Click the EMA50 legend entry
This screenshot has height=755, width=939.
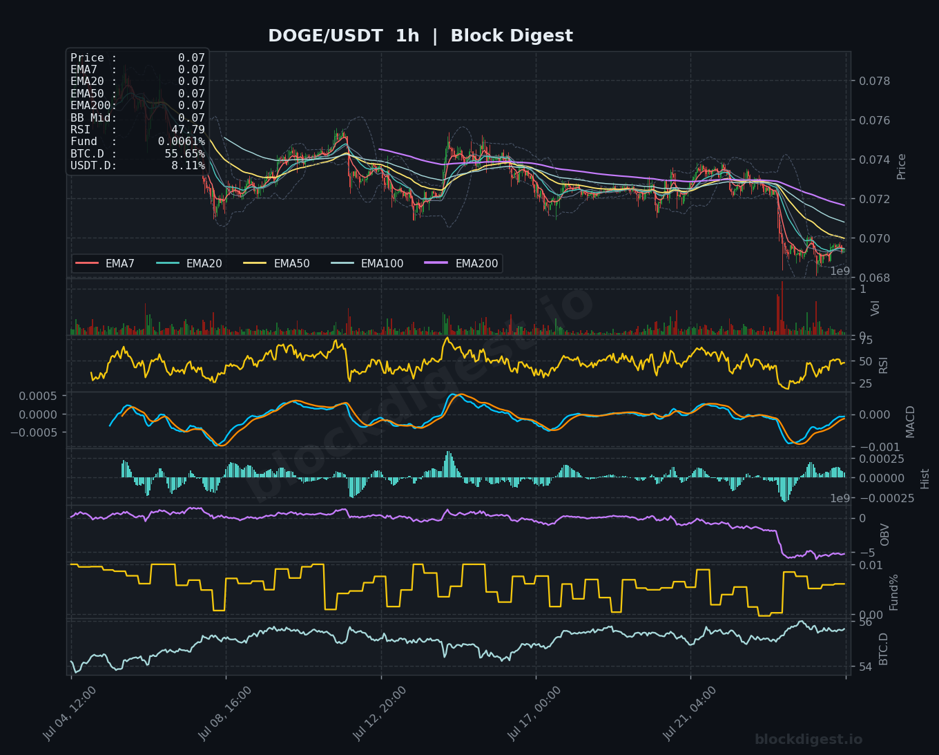(276, 263)
